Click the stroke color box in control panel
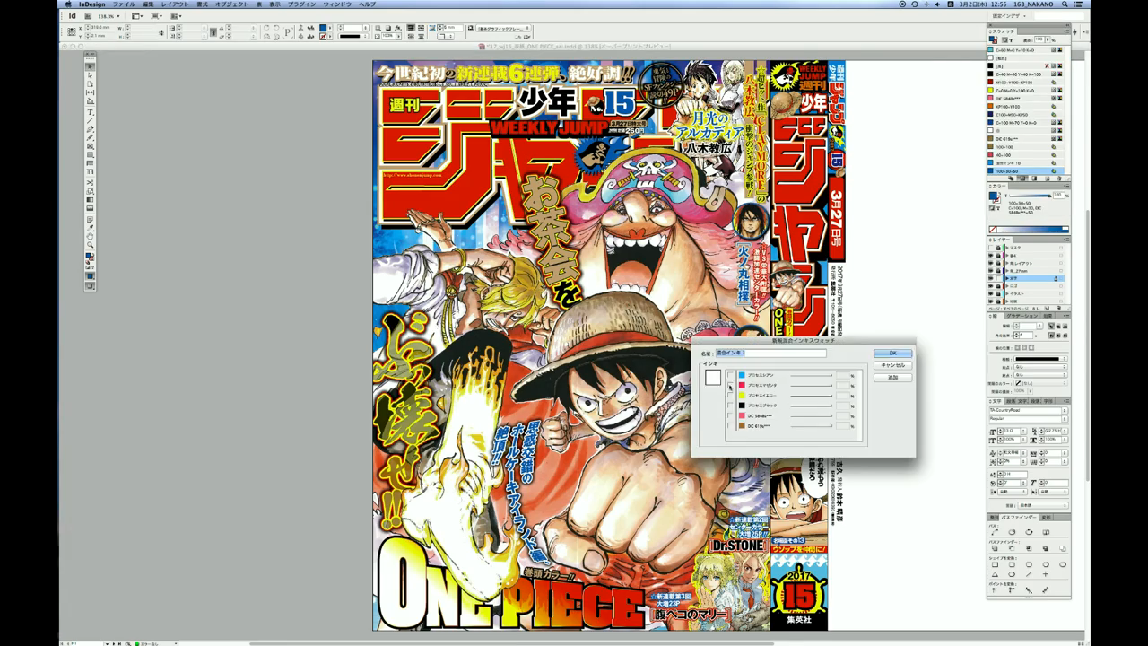This screenshot has height=646, width=1148. click(323, 37)
